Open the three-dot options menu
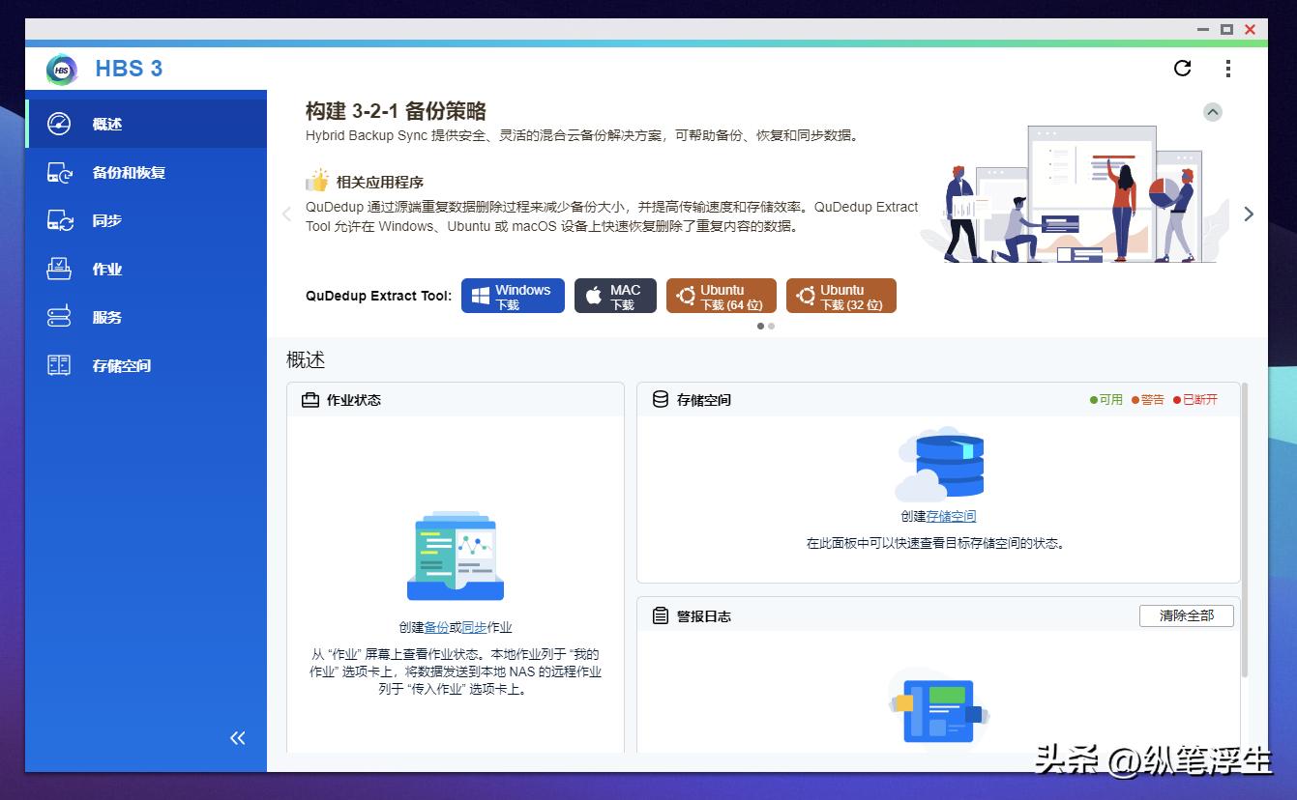The image size is (1297, 800). click(x=1228, y=69)
